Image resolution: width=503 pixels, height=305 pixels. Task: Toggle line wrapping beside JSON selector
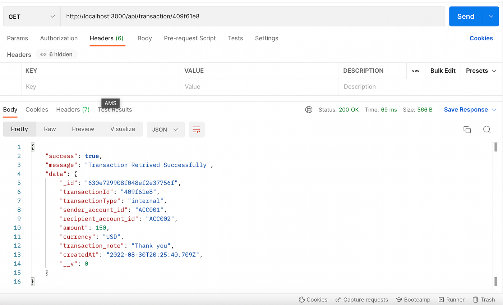tap(197, 129)
